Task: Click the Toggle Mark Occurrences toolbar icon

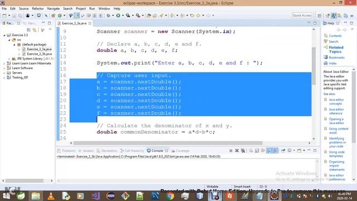Action: click(x=77, y=16)
